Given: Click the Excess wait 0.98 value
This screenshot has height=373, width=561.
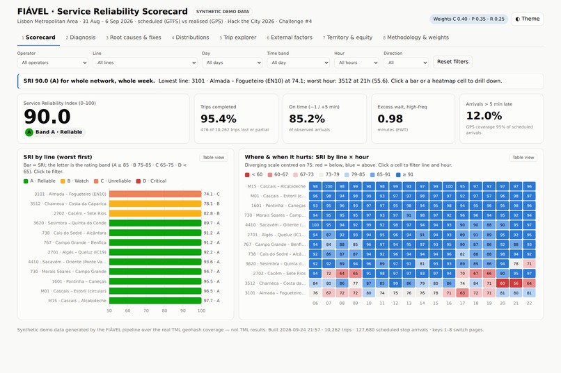Looking at the screenshot, I should [390, 119].
